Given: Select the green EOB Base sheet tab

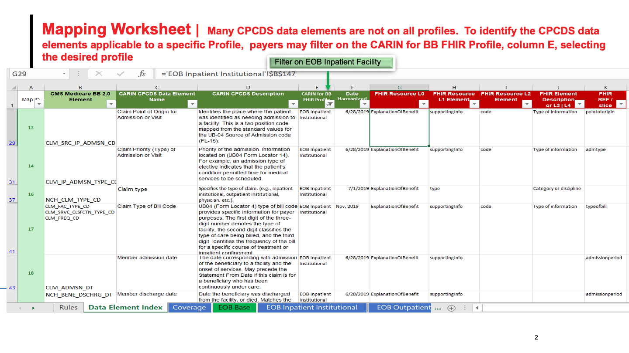Looking at the screenshot, I should (x=234, y=308).
